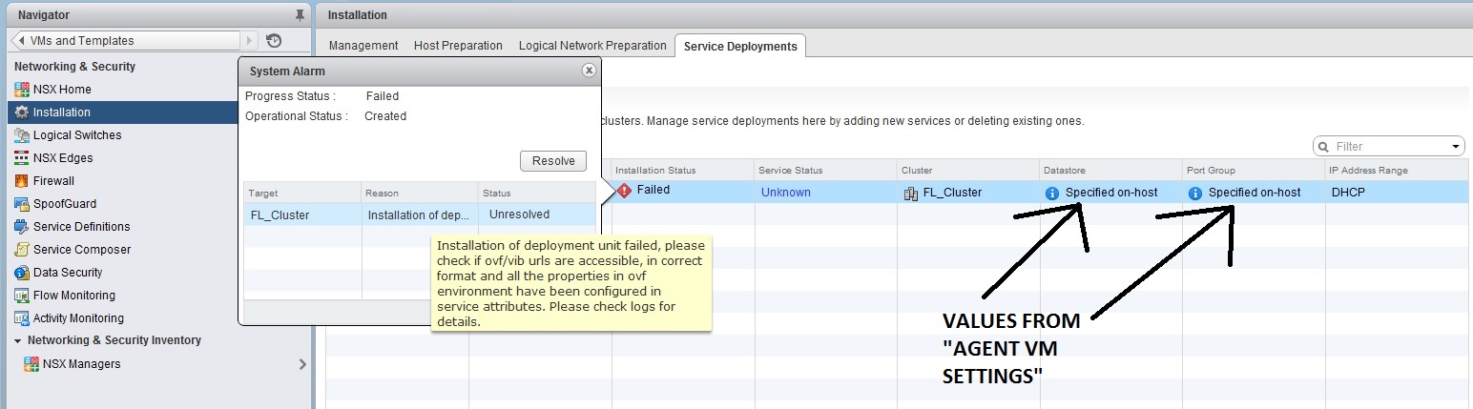1473x409 pixels.
Task: Click the Port Group info icon
Action: (x=1195, y=193)
